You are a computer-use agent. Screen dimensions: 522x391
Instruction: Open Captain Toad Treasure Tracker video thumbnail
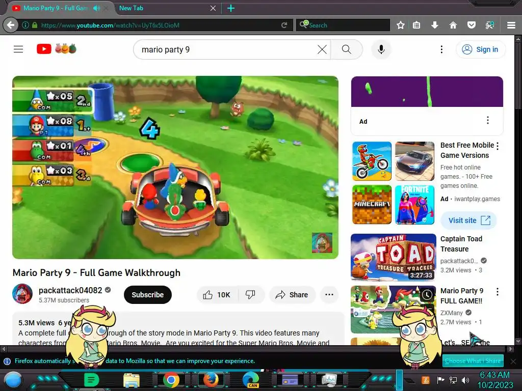[x=393, y=257]
